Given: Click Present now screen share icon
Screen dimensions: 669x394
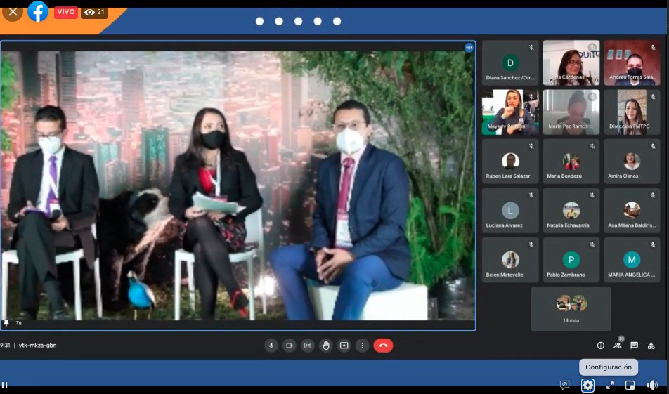Looking at the screenshot, I should (344, 346).
